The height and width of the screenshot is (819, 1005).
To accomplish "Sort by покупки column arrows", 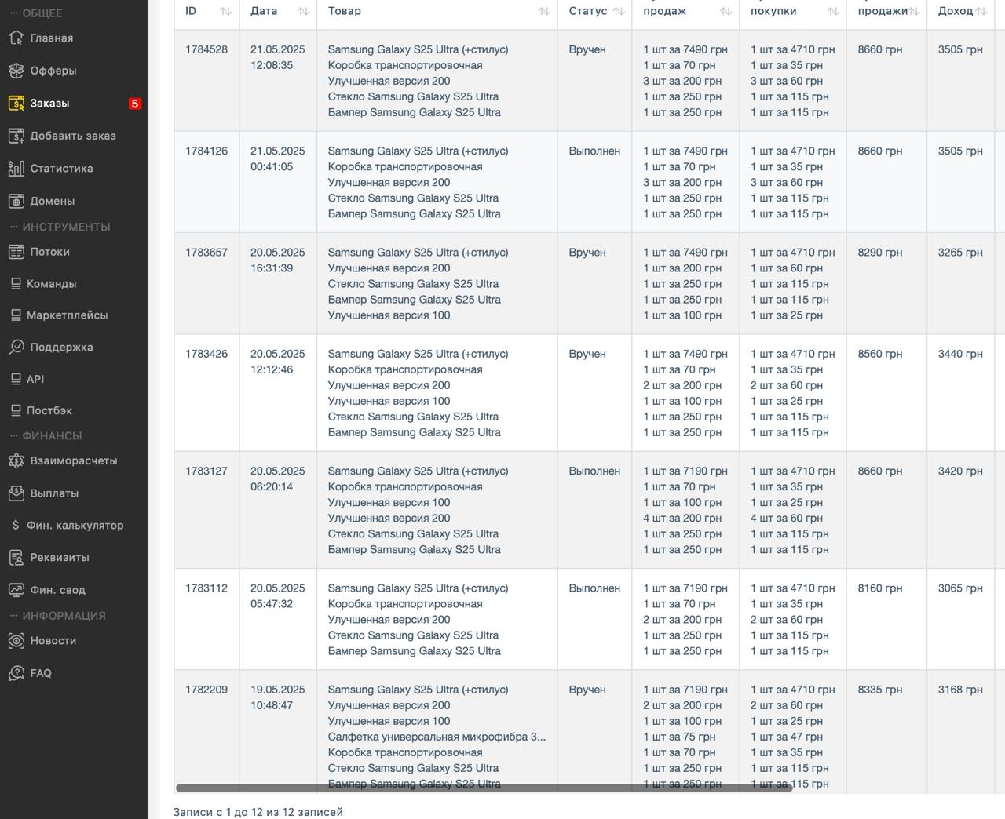I will (x=833, y=11).
